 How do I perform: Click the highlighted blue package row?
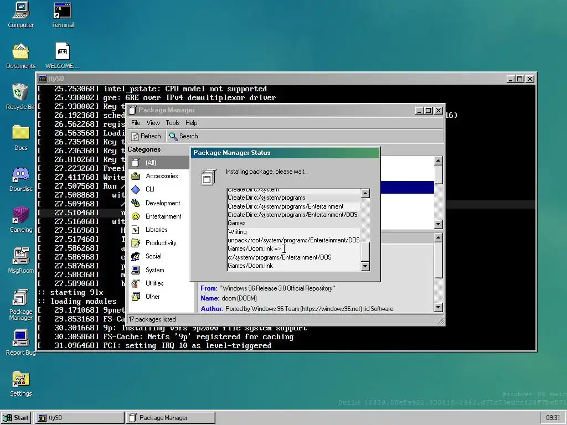(x=407, y=187)
